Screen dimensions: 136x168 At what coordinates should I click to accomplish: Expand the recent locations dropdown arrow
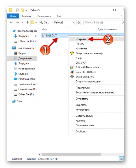click(22, 22)
